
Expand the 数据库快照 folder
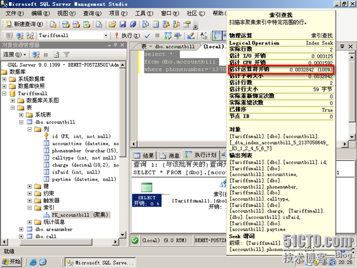coord(4,87)
